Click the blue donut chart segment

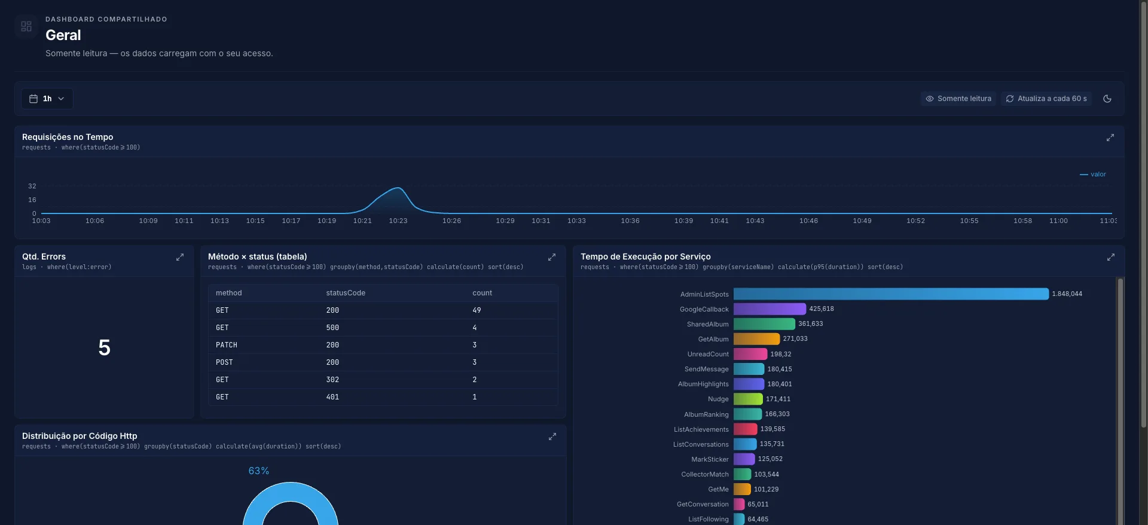point(291,490)
